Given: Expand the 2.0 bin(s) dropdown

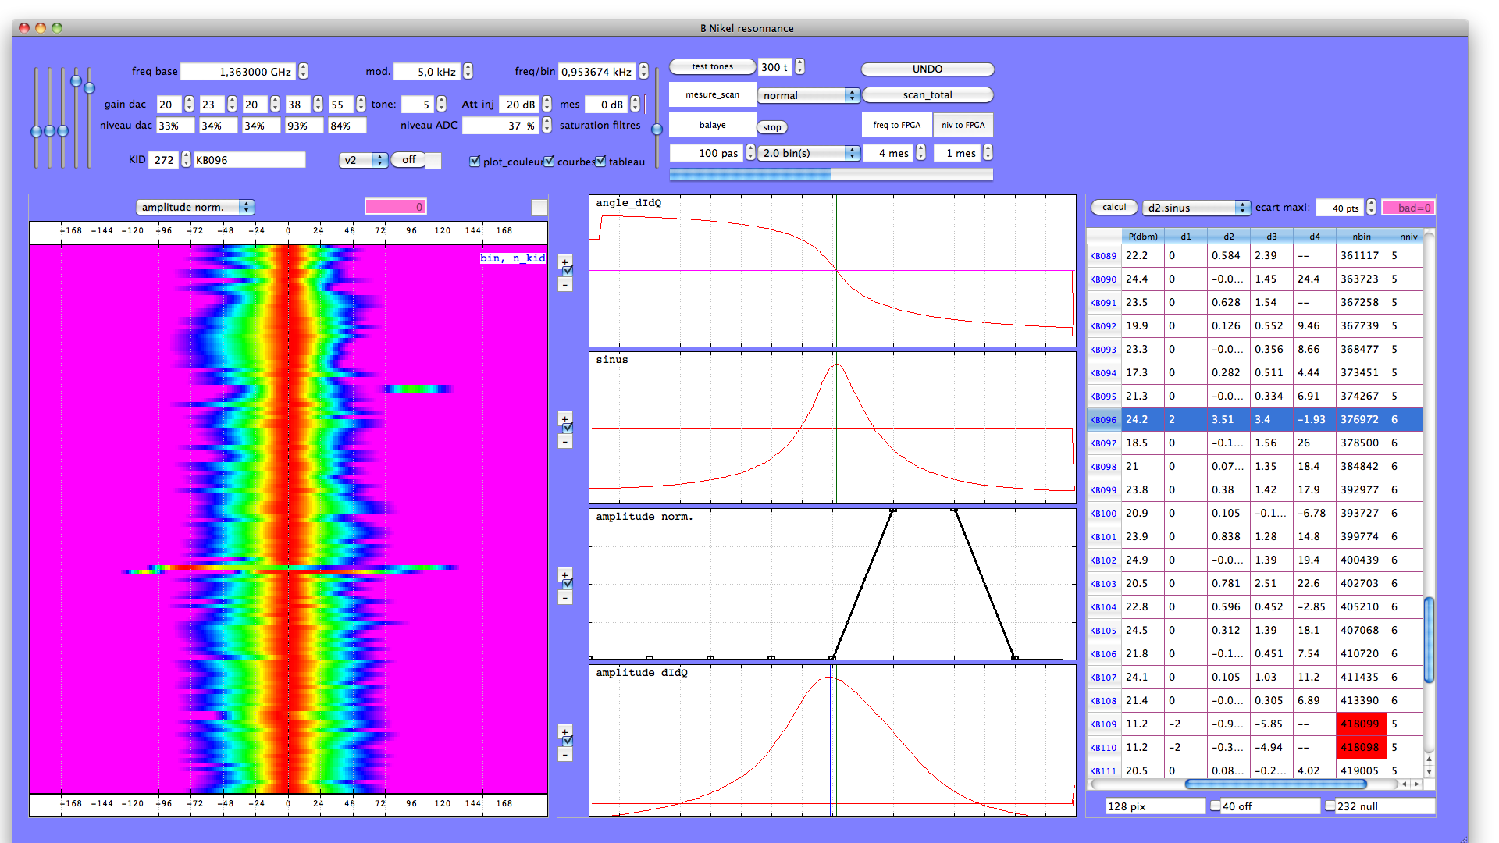Looking at the screenshot, I should click(x=809, y=153).
